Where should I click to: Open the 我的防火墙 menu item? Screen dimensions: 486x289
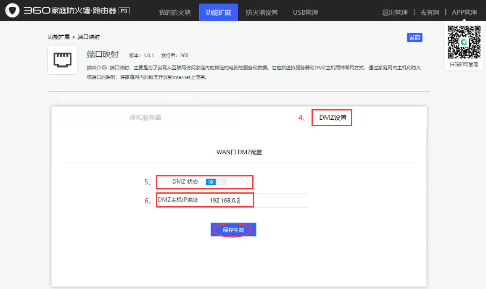click(x=175, y=12)
